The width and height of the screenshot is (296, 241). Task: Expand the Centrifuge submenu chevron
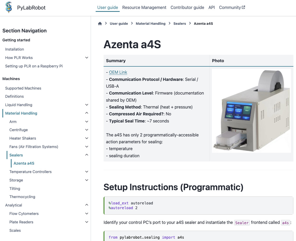(87, 130)
